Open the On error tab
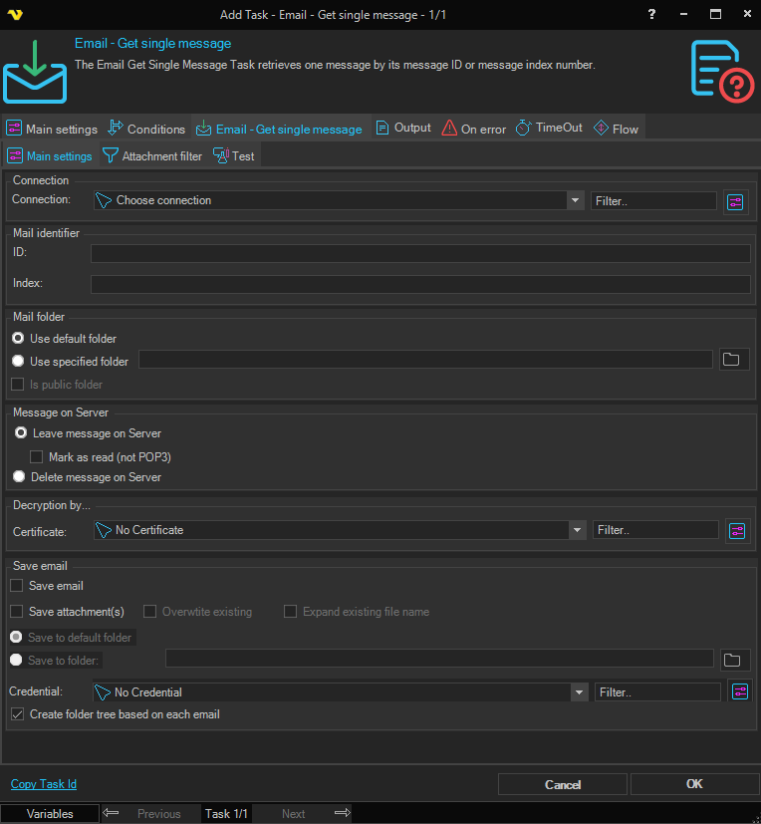This screenshot has width=761, height=824. coord(474,129)
